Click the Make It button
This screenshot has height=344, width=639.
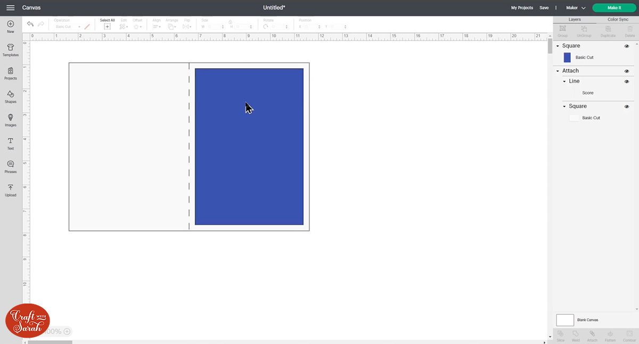point(614,8)
